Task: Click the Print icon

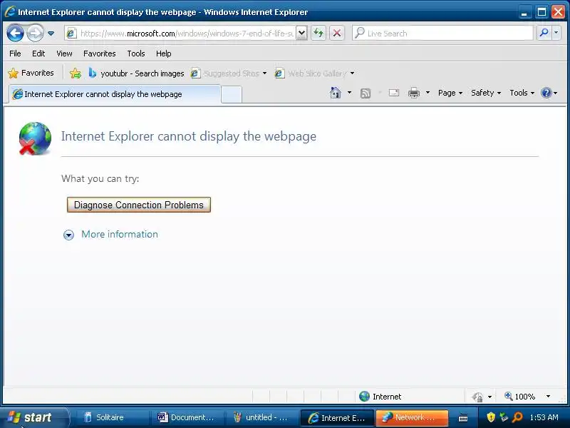Action: (x=414, y=93)
